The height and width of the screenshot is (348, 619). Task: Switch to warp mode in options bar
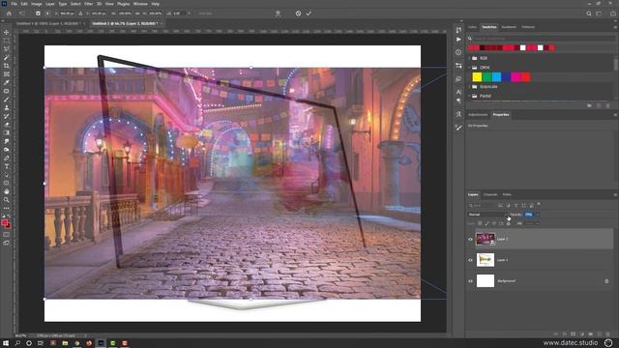(x=278, y=14)
